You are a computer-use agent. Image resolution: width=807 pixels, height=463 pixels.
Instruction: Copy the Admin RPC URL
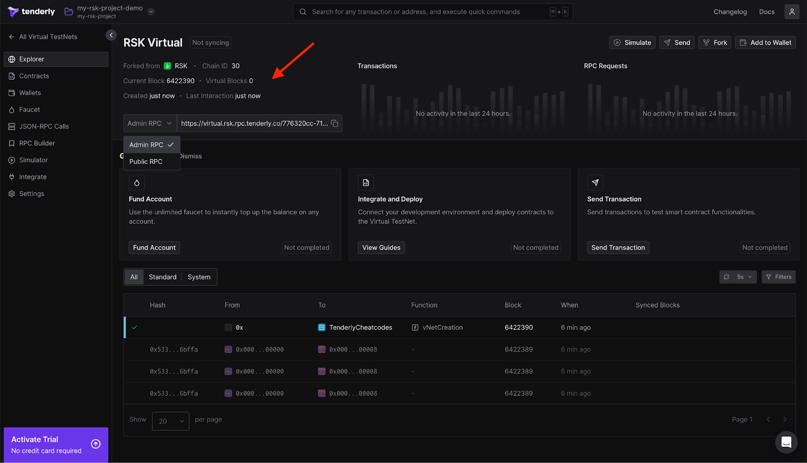pyautogui.click(x=334, y=124)
